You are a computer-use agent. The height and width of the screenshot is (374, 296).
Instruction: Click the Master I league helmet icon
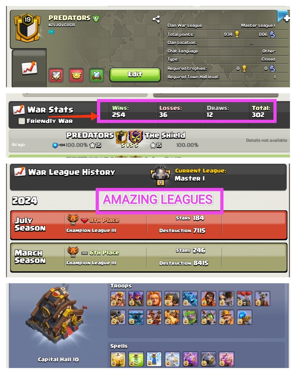pos(160,176)
